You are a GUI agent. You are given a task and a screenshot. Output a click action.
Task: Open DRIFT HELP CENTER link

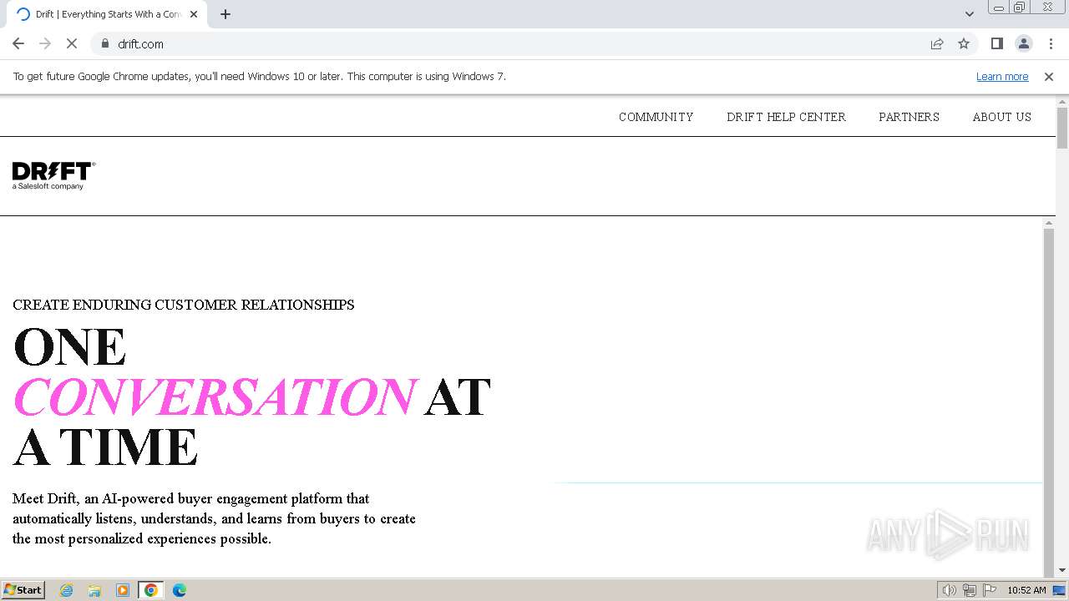point(786,117)
